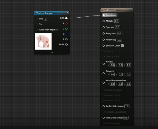The height and width of the screenshot is (129, 158).
Task: Click the disabled Opacity Mask pin
Action: tap(104, 57)
